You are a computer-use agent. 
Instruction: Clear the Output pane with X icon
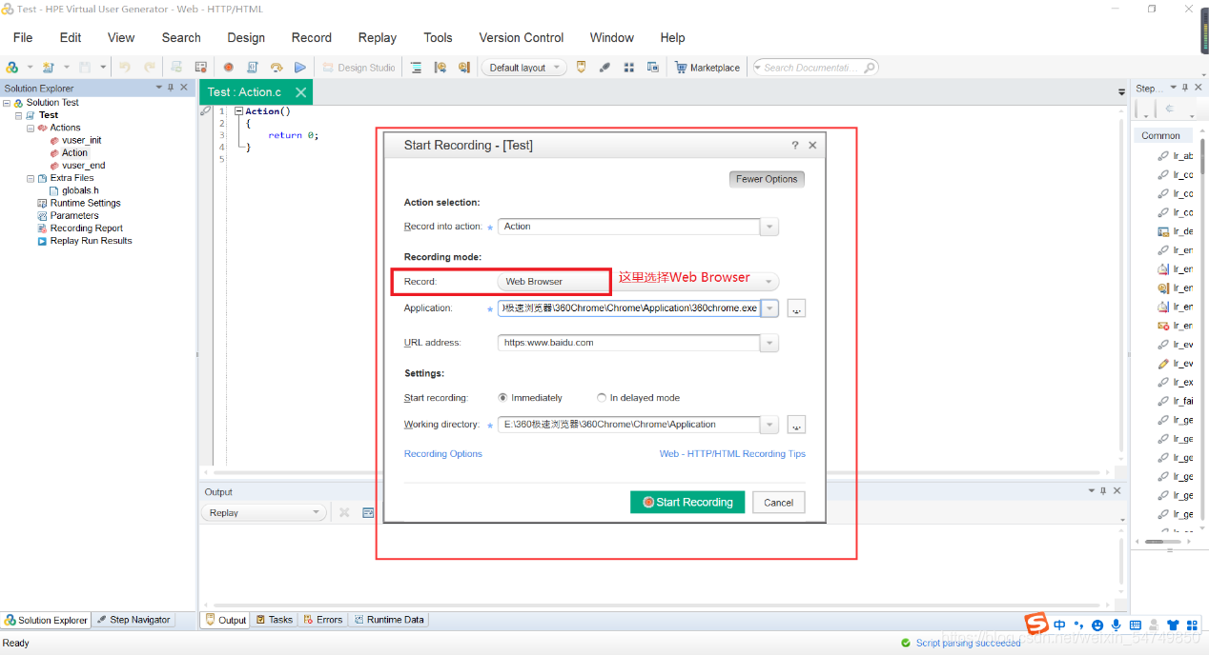344,512
